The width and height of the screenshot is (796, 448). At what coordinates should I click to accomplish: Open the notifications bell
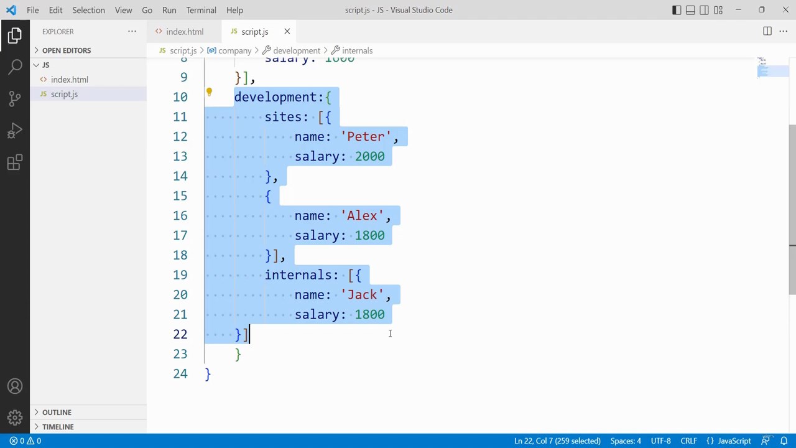[784, 441]
